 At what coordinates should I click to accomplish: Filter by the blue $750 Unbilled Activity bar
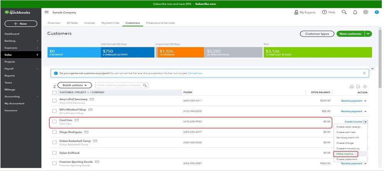tap(128, 52)
